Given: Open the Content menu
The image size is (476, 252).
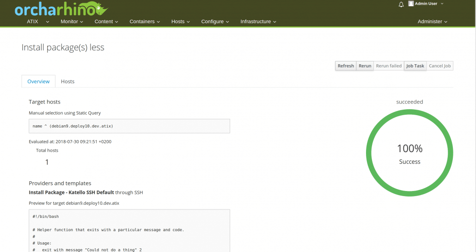Looking at the screenshot, I should (106, 22).
